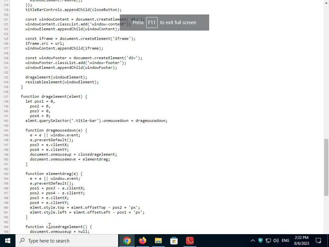Click 'document.onmouseup = null;' line

[59, 232]
